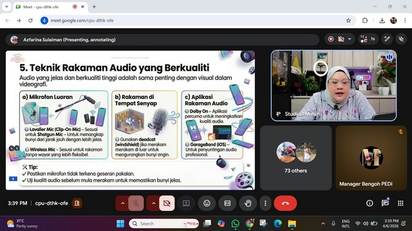Reload the Meet page

[x=30, y=21]
